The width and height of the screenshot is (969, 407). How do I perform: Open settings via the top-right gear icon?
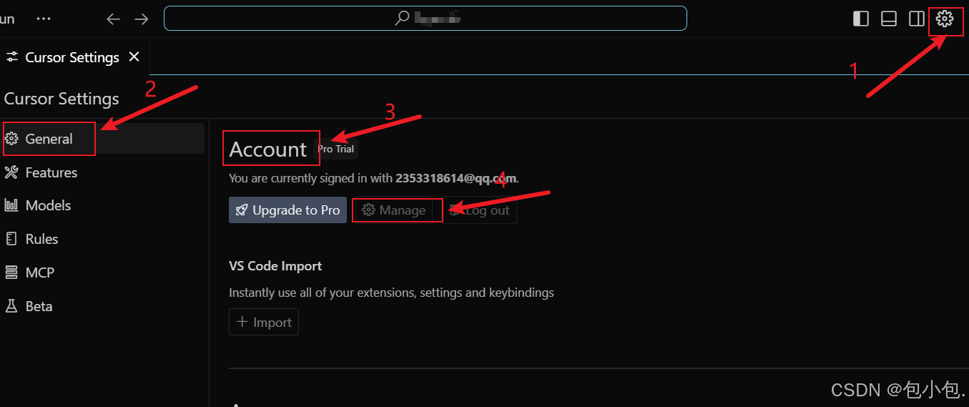point(945,19)
